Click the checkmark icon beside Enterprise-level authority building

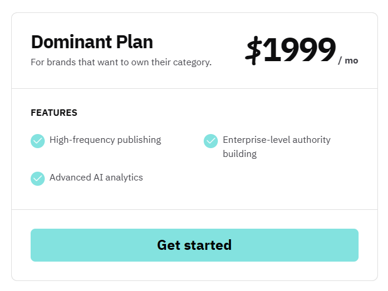tap(211, 141)
